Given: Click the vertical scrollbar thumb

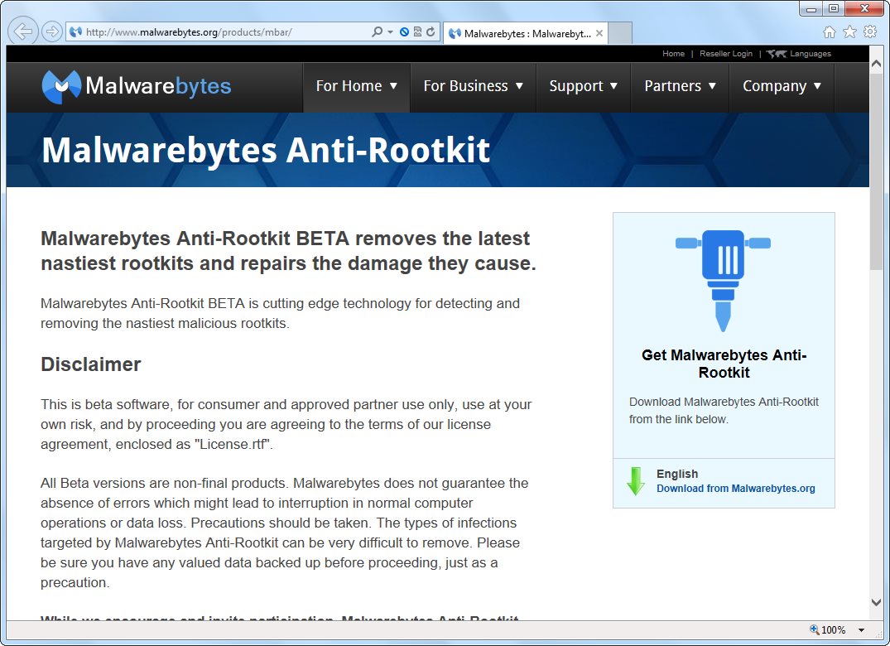Looking at the screenshot, I should 876,171.
